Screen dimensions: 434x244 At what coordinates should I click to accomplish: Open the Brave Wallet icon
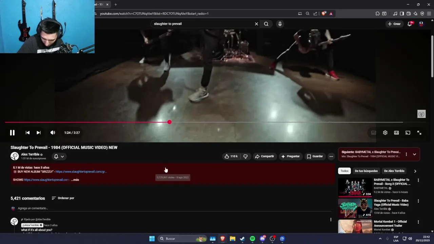coord(409,14)
